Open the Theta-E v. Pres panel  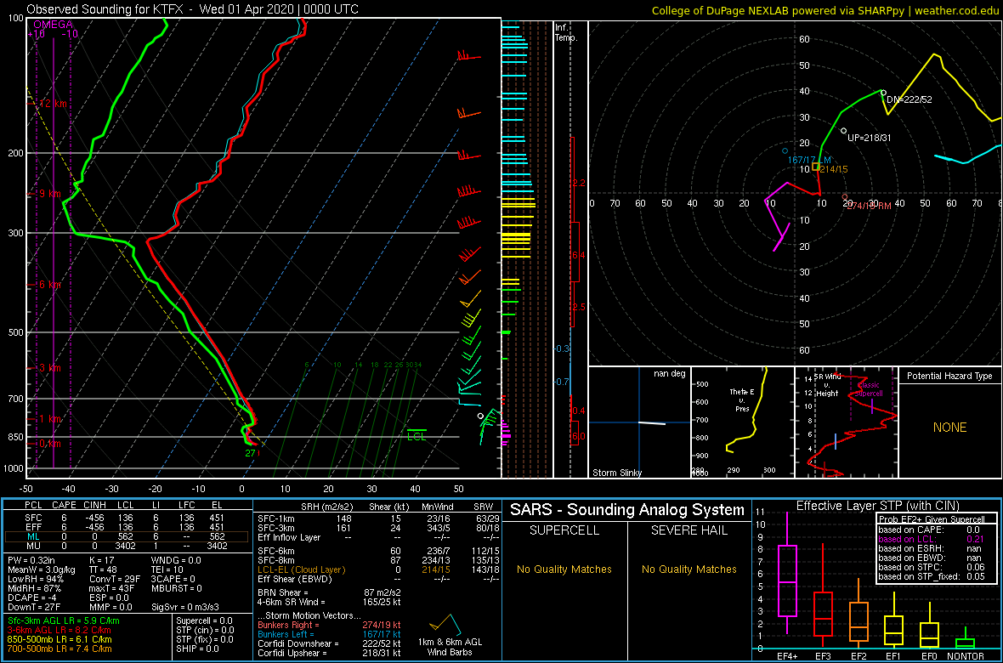pyautogui.click(x=742, y=422)
